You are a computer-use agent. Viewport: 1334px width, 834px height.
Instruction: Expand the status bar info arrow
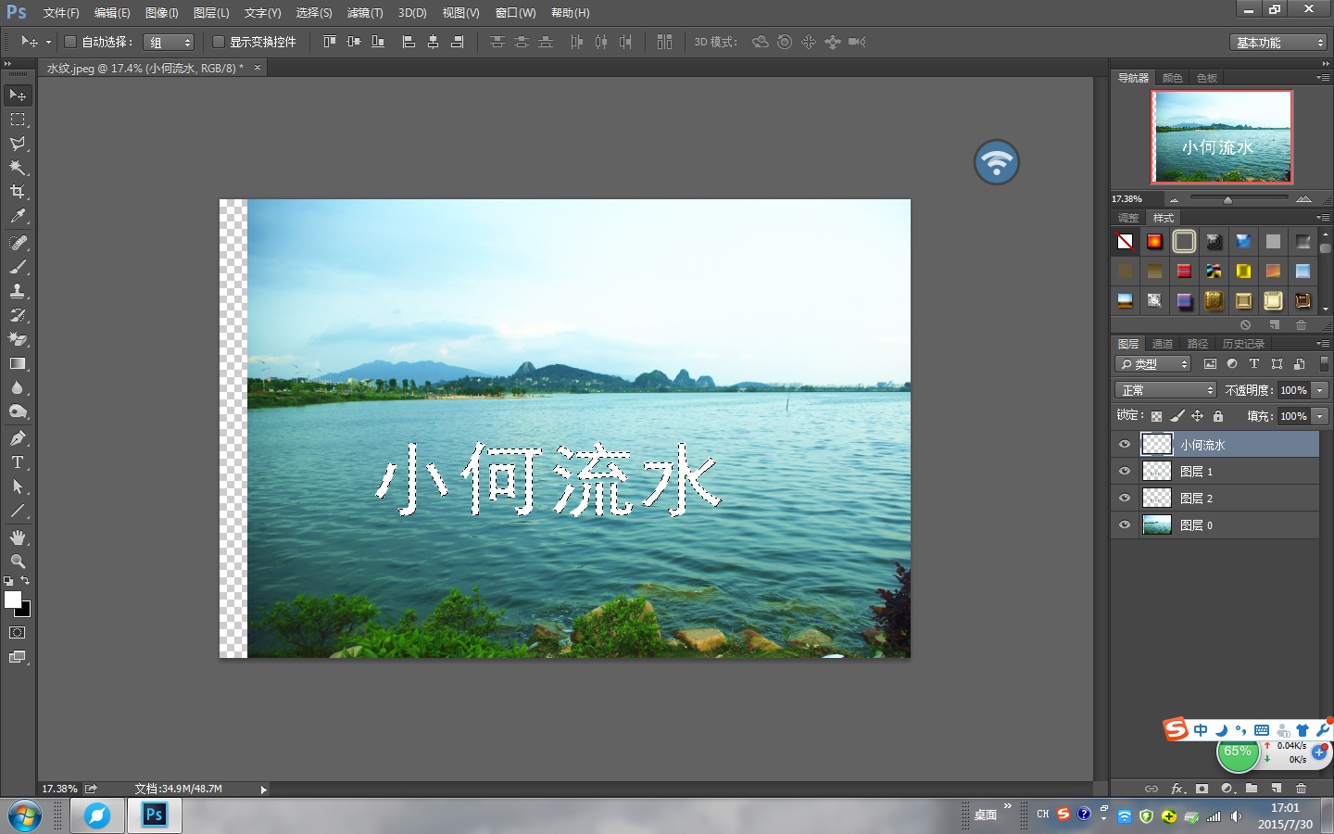(x=263, y=790)
